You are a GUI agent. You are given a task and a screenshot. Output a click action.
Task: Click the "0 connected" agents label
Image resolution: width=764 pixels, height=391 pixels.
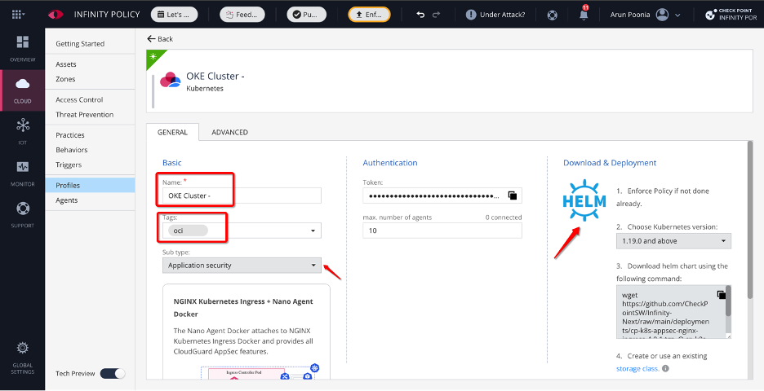click(504, 217)
